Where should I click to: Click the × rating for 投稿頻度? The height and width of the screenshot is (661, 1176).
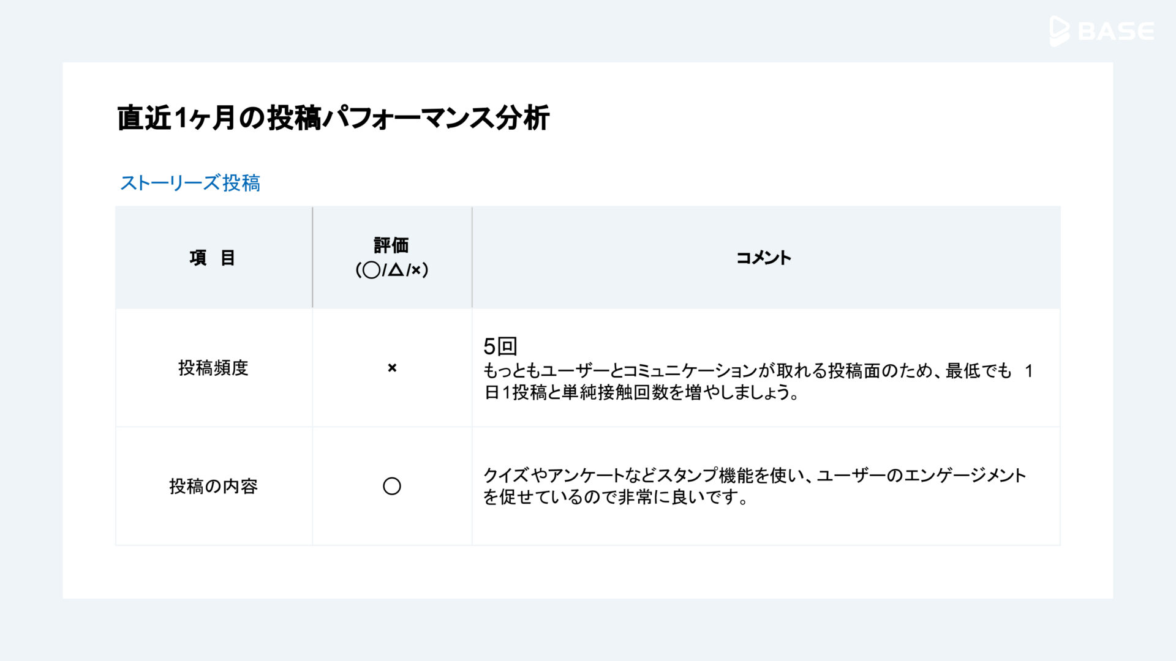392,368
